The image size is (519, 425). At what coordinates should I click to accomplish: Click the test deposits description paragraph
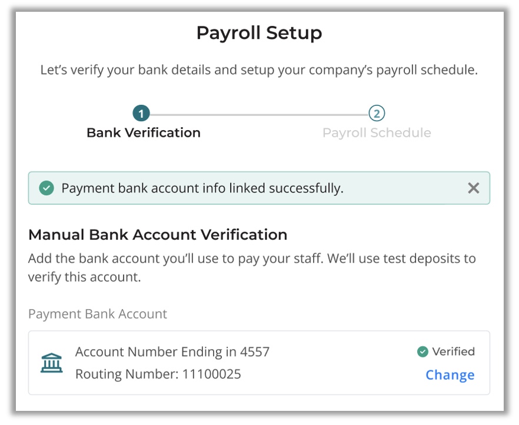252,267
